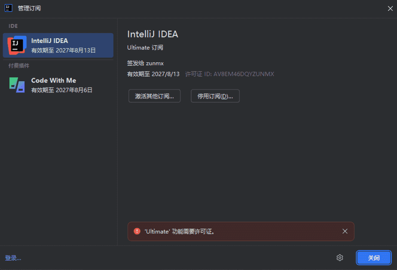Click the 有效期至 2027年8月13日 text

coord(63,50)
